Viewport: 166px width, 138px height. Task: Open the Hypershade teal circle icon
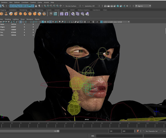[x=118, y=6]
